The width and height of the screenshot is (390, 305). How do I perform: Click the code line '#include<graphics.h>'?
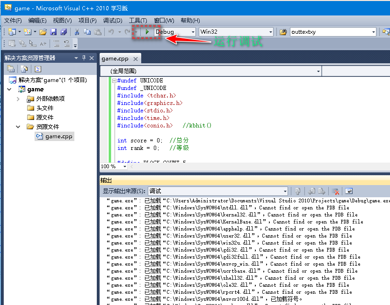[150, 103]
